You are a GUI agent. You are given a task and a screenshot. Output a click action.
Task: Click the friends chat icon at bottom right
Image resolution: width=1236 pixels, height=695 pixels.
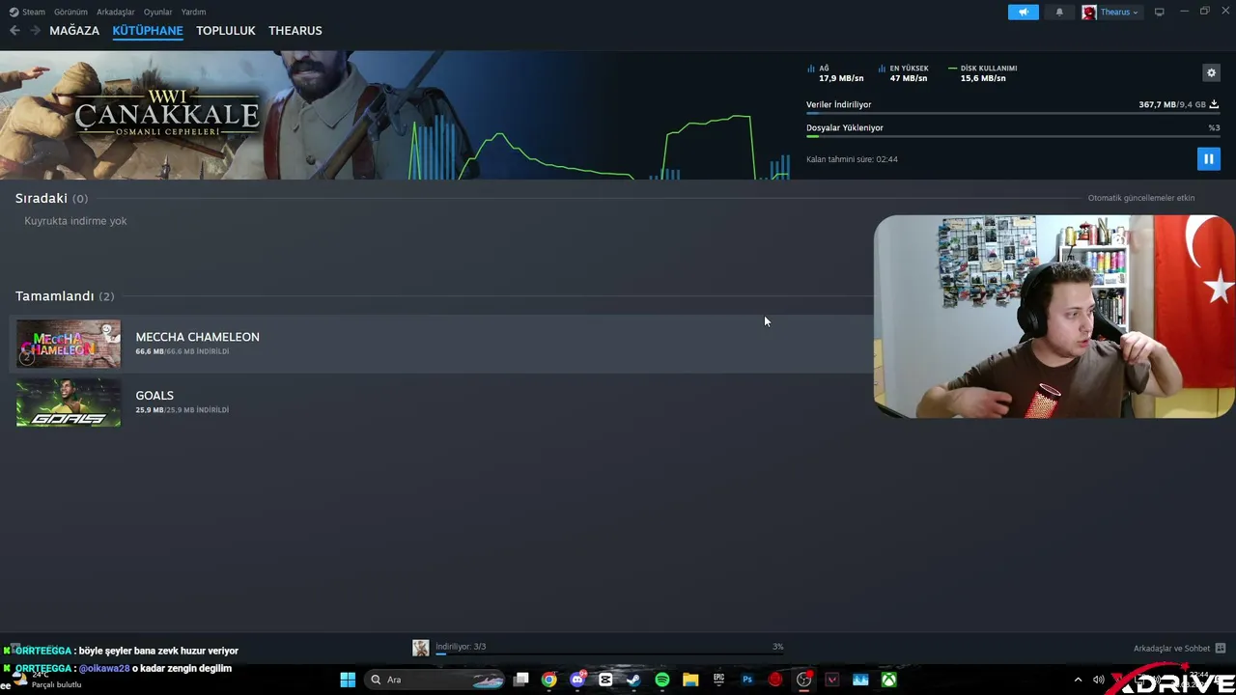point(1221,649)
